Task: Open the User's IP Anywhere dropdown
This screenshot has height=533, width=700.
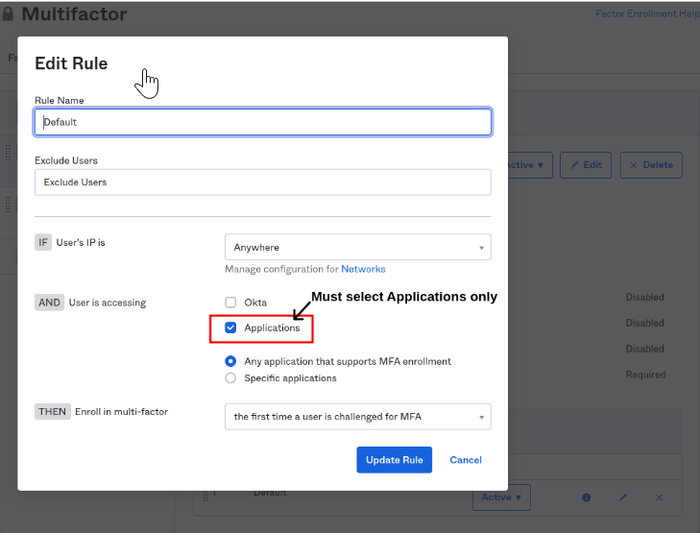Action: pos(357,248)
